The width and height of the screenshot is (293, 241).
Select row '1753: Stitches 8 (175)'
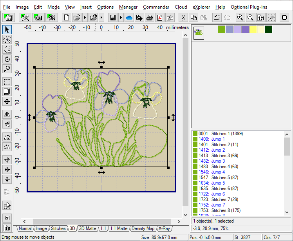[238, 210]
